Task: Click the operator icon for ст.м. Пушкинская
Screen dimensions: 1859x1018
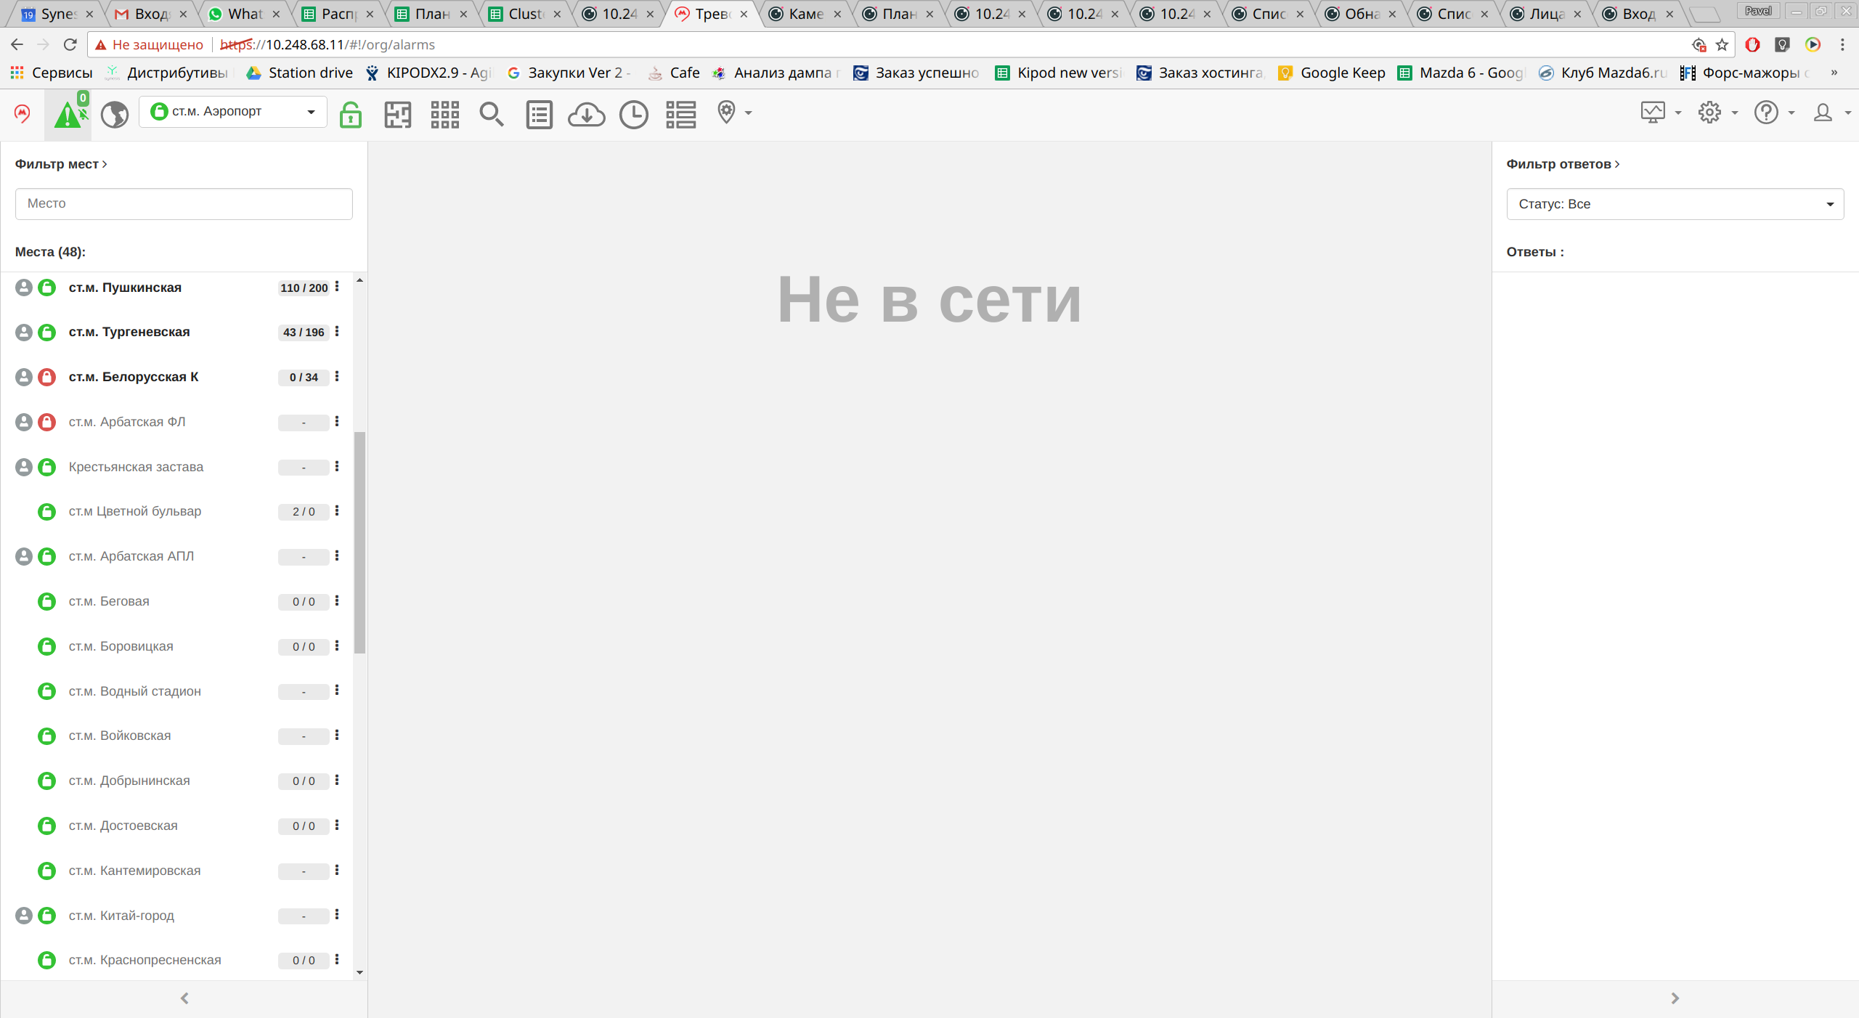Action: coord(24,288)
